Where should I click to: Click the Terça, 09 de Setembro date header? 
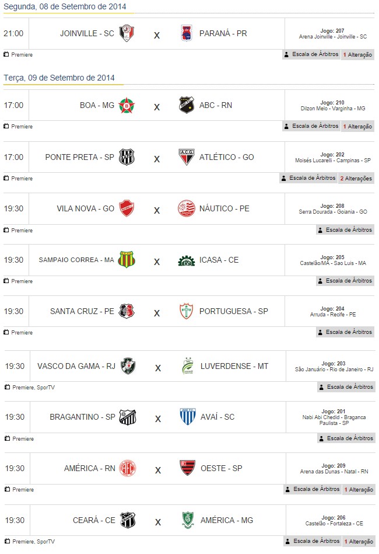[x=59, y=78]
